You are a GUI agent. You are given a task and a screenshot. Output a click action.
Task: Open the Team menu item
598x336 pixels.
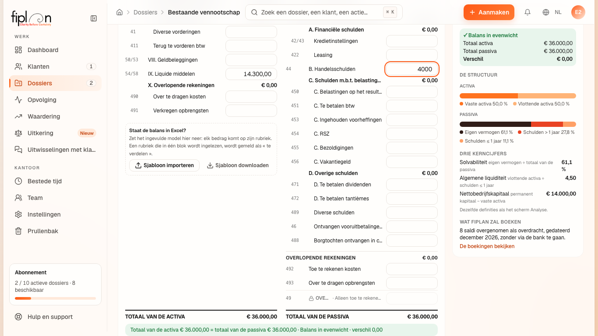click(x=55, y=198)
